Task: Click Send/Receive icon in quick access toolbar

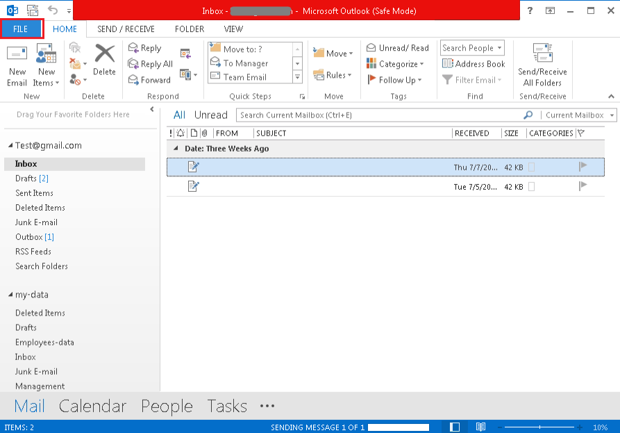Action: pyautogui.click(x=33, y=10)
